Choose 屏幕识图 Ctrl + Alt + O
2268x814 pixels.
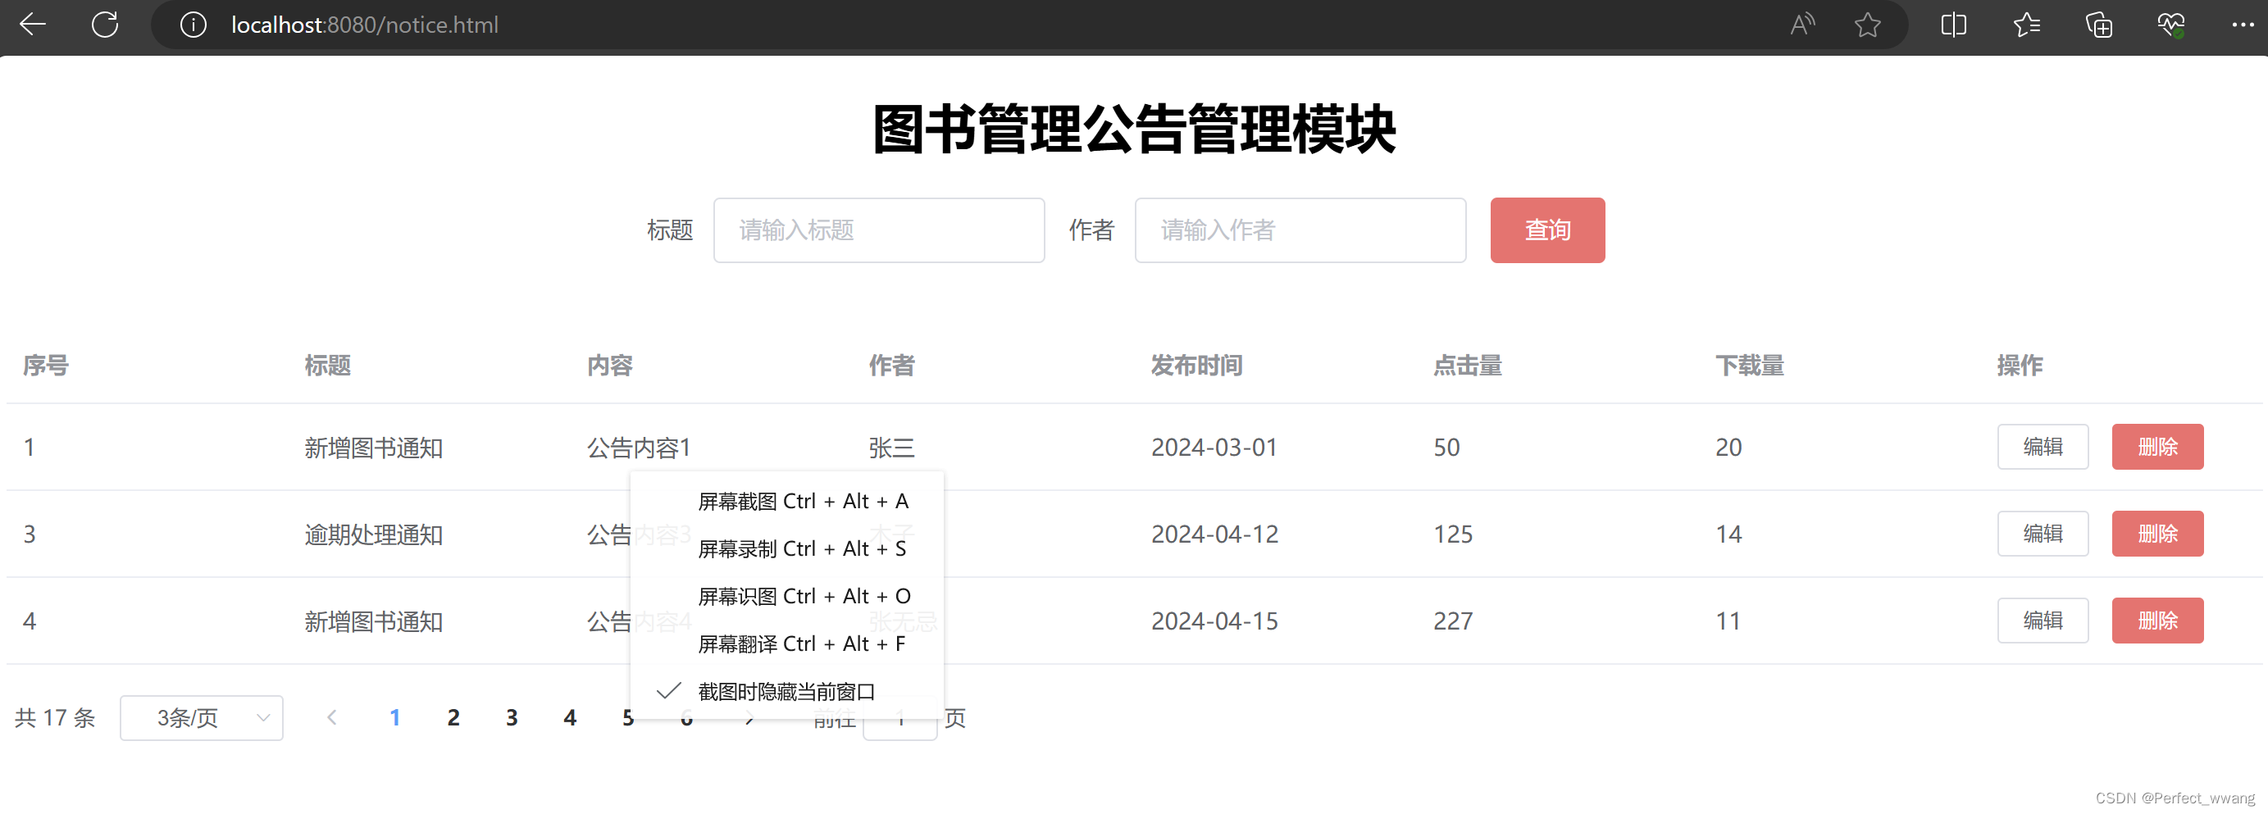coord(787,596)
